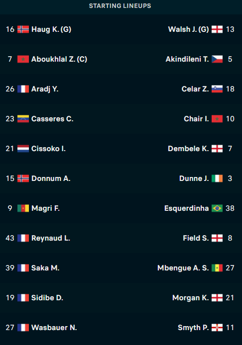Click the Morocco flag next to Aboukhlal Z.
This screenshot has width=242, height=345.
(x=23, y=59)
